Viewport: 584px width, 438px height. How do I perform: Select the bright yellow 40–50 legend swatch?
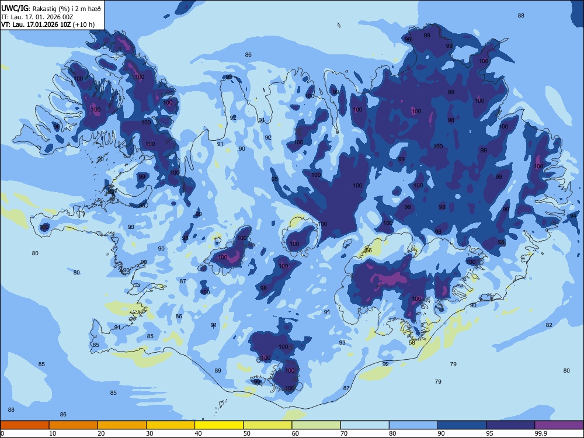click(x=219, y=425)
